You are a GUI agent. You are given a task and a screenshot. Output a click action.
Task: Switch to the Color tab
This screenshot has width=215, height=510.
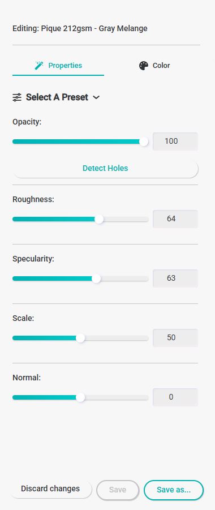[x=154, y=66]
